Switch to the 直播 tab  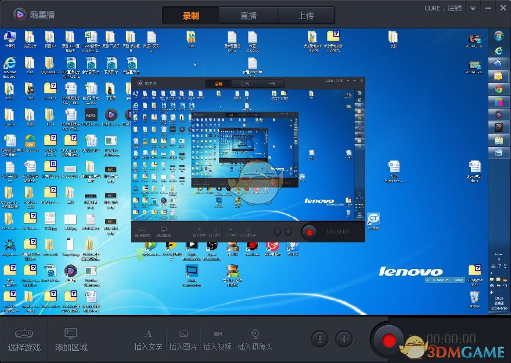pos(248,16)
